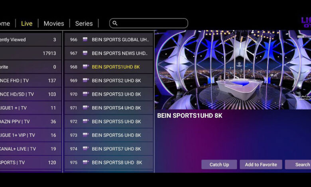
Task: Click the logo icon of channel 970
Action: 85,94
